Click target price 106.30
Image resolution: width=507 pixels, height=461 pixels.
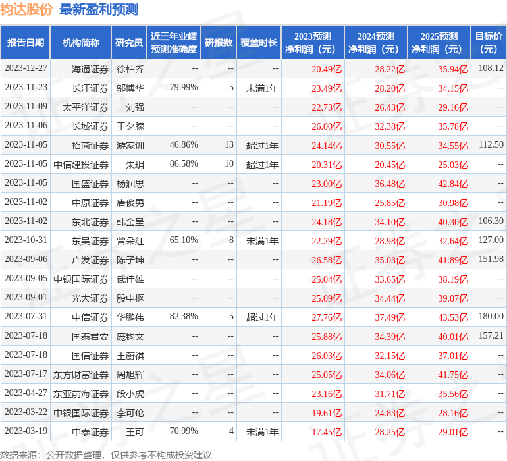[x=491, y=221]
